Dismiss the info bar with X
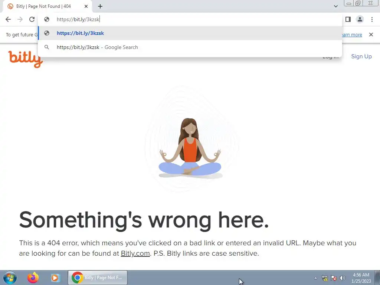380x285 pixels. tap(371, 35)
